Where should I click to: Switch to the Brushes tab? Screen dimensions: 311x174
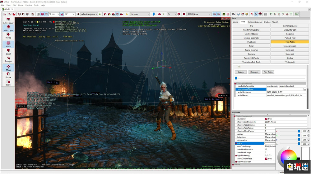tap(267, 22)
